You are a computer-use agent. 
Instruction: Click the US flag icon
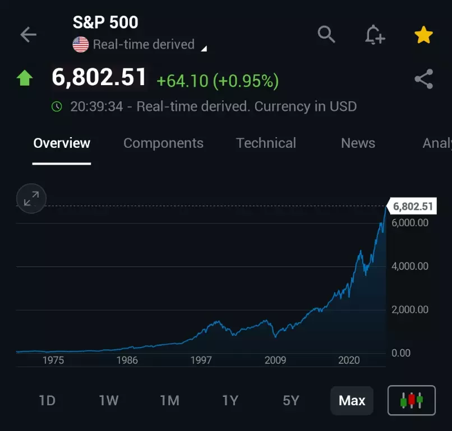point(81,44)
